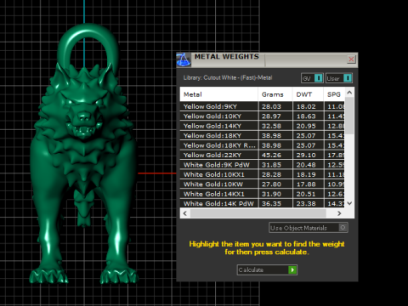The image size is (408, 306).
Task: Sort by the Metal column header
Action: click(218, 94)
